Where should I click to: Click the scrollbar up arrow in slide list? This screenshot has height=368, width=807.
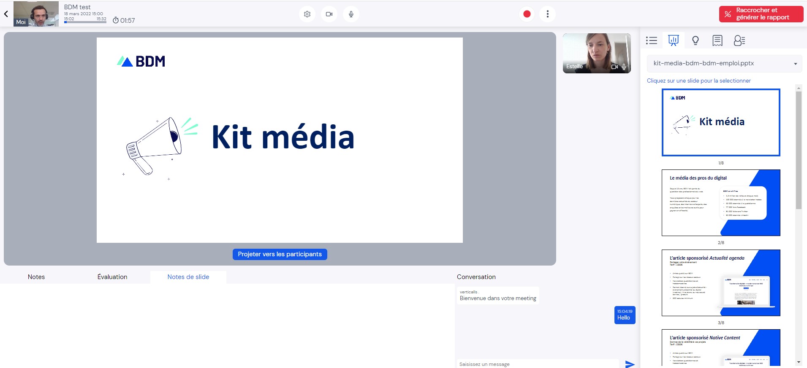[799, 88]
